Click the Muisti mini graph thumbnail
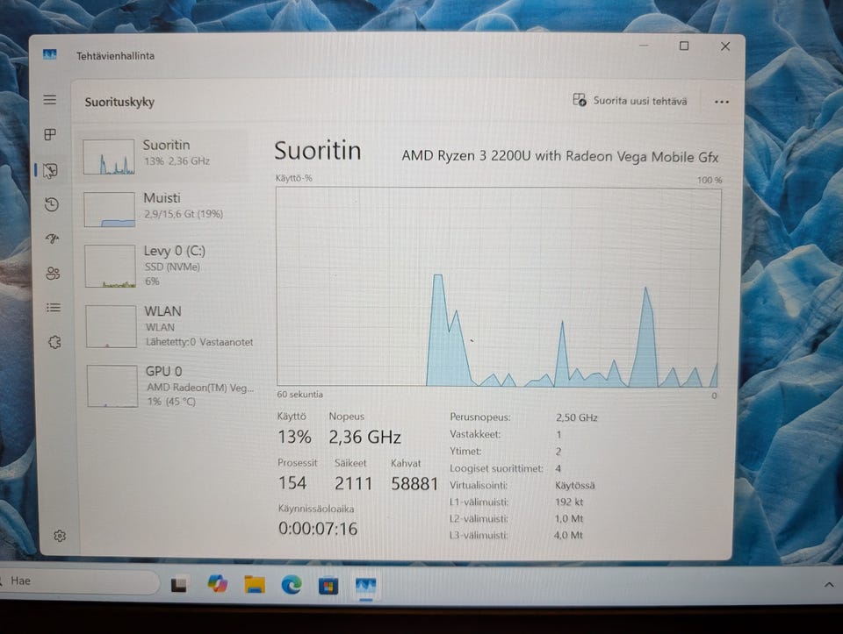843x634 pixels. click(x=110, y=210)
